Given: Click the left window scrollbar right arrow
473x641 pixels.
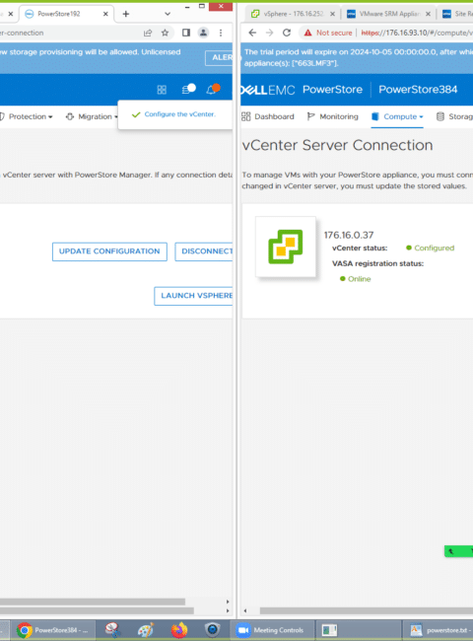Looking at the screenshot, I should click(x=228, y=602).
